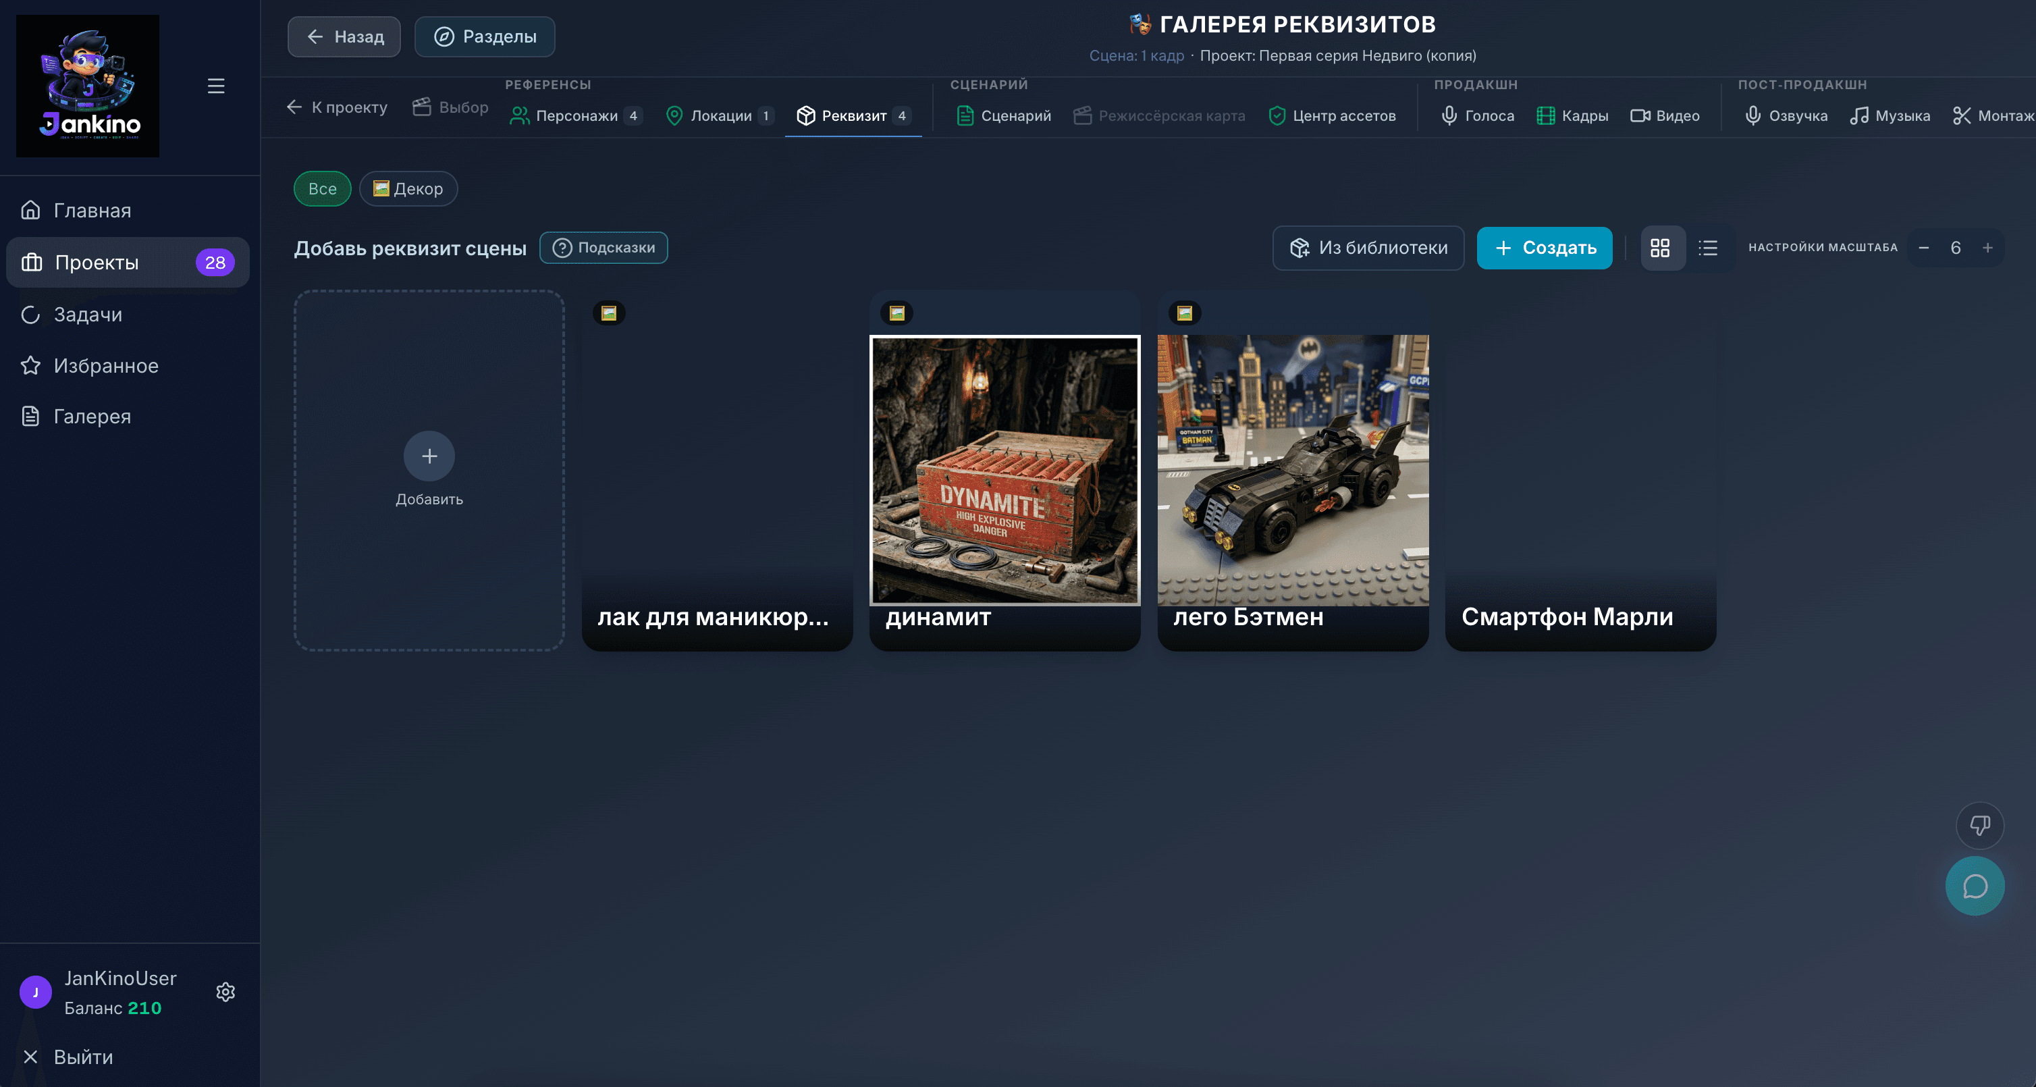
Task: Open Задачи in the sidebar
Action: click(128, 315)
